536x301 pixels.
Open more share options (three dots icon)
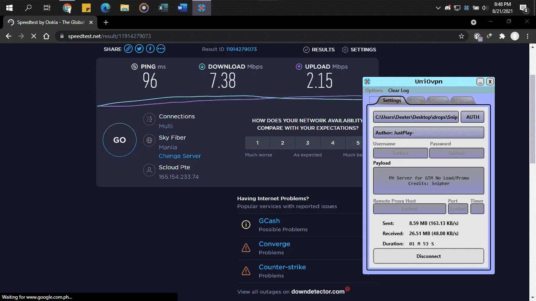point(161,49)
